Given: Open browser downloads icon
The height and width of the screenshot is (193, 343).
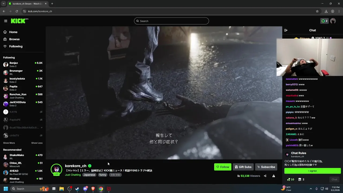Looking at the screenshot, I should click(326, 11).
